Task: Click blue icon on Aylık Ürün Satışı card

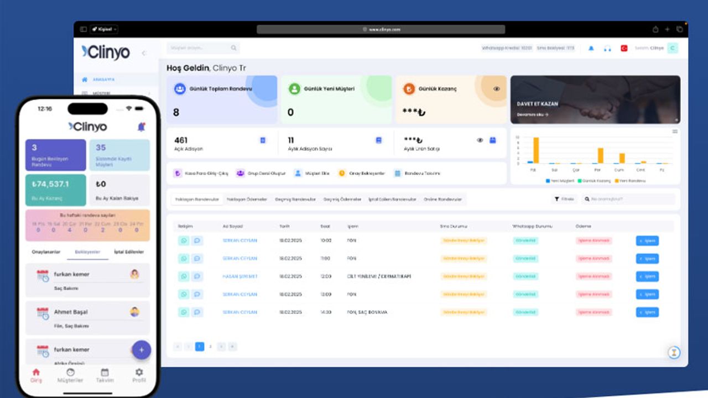Action: point(493,140)
